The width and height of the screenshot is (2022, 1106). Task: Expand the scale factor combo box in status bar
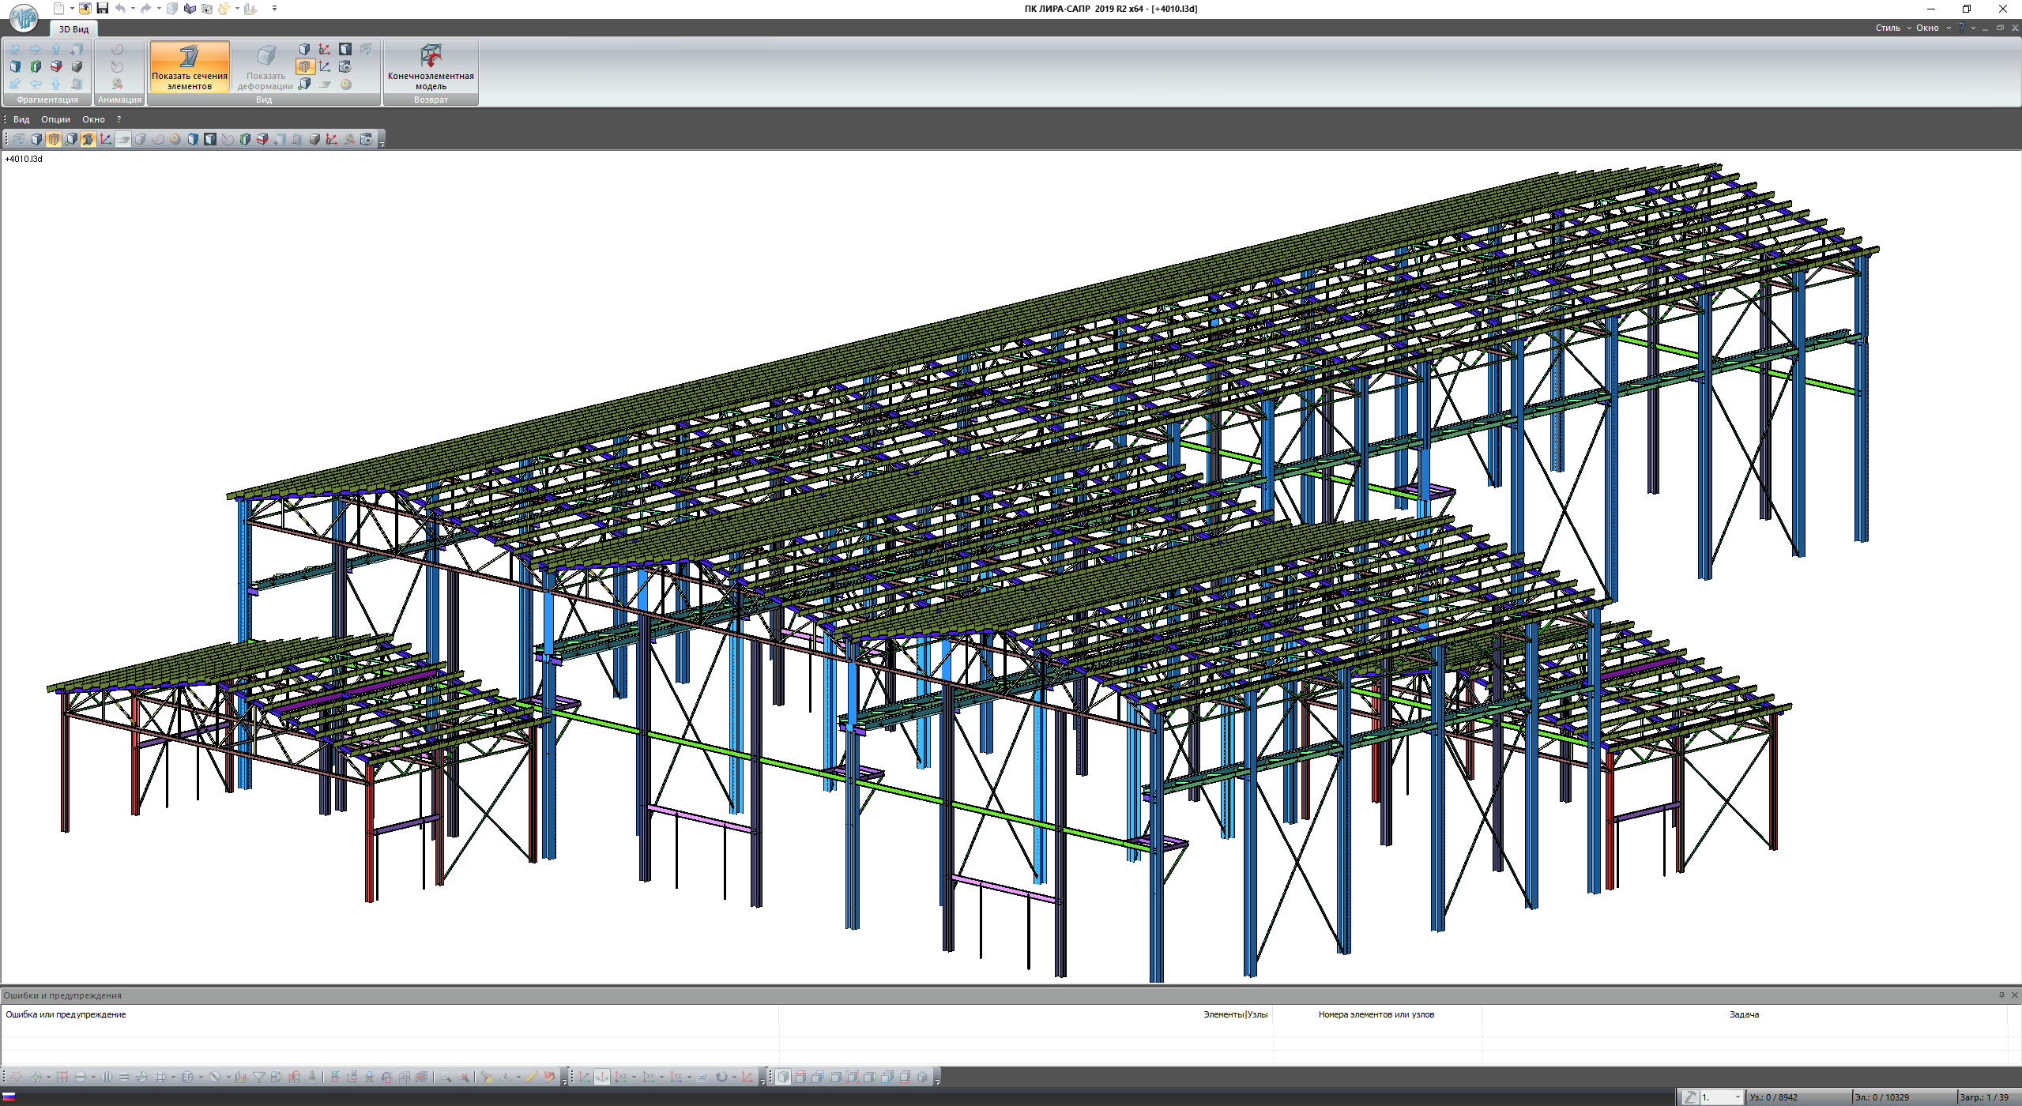coord(1737,1097)
